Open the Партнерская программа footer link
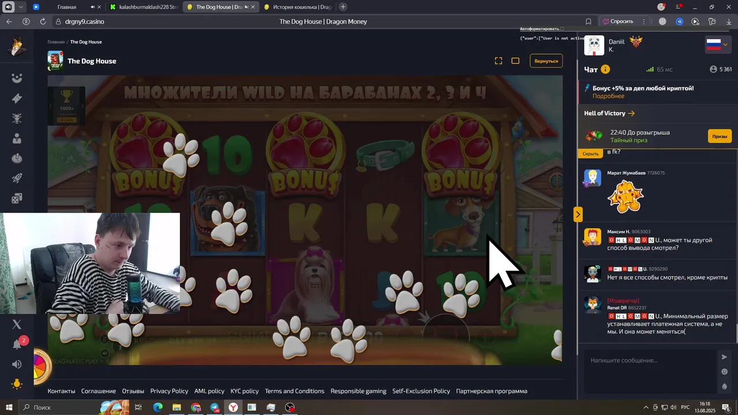Screen dimensions: 738x415 pos(492,391)
